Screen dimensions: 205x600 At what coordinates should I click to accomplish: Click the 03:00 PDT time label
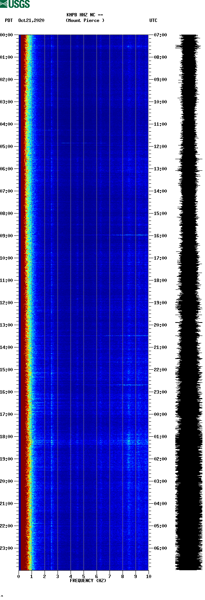pyautogui.click(x=7, y=102)
